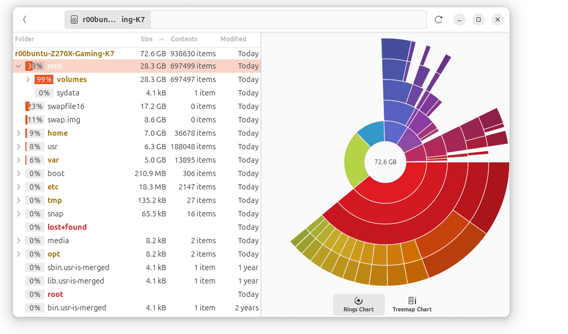This screenshot has width=568, height=334.
Task: Click the 72.6 GB chart center
Action: click(x=385, y=162)
